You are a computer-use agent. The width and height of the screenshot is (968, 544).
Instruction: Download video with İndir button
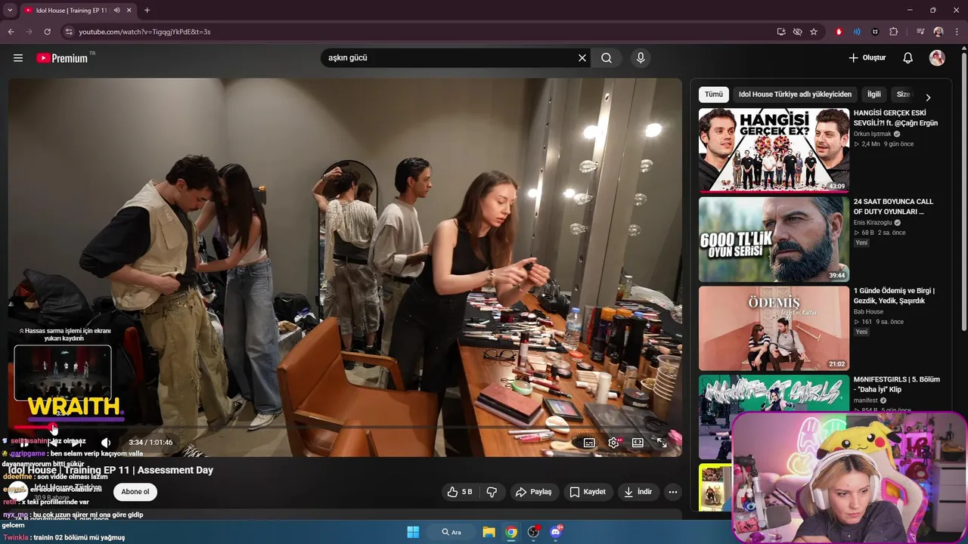pyautogui.click(x=638, y=492)
